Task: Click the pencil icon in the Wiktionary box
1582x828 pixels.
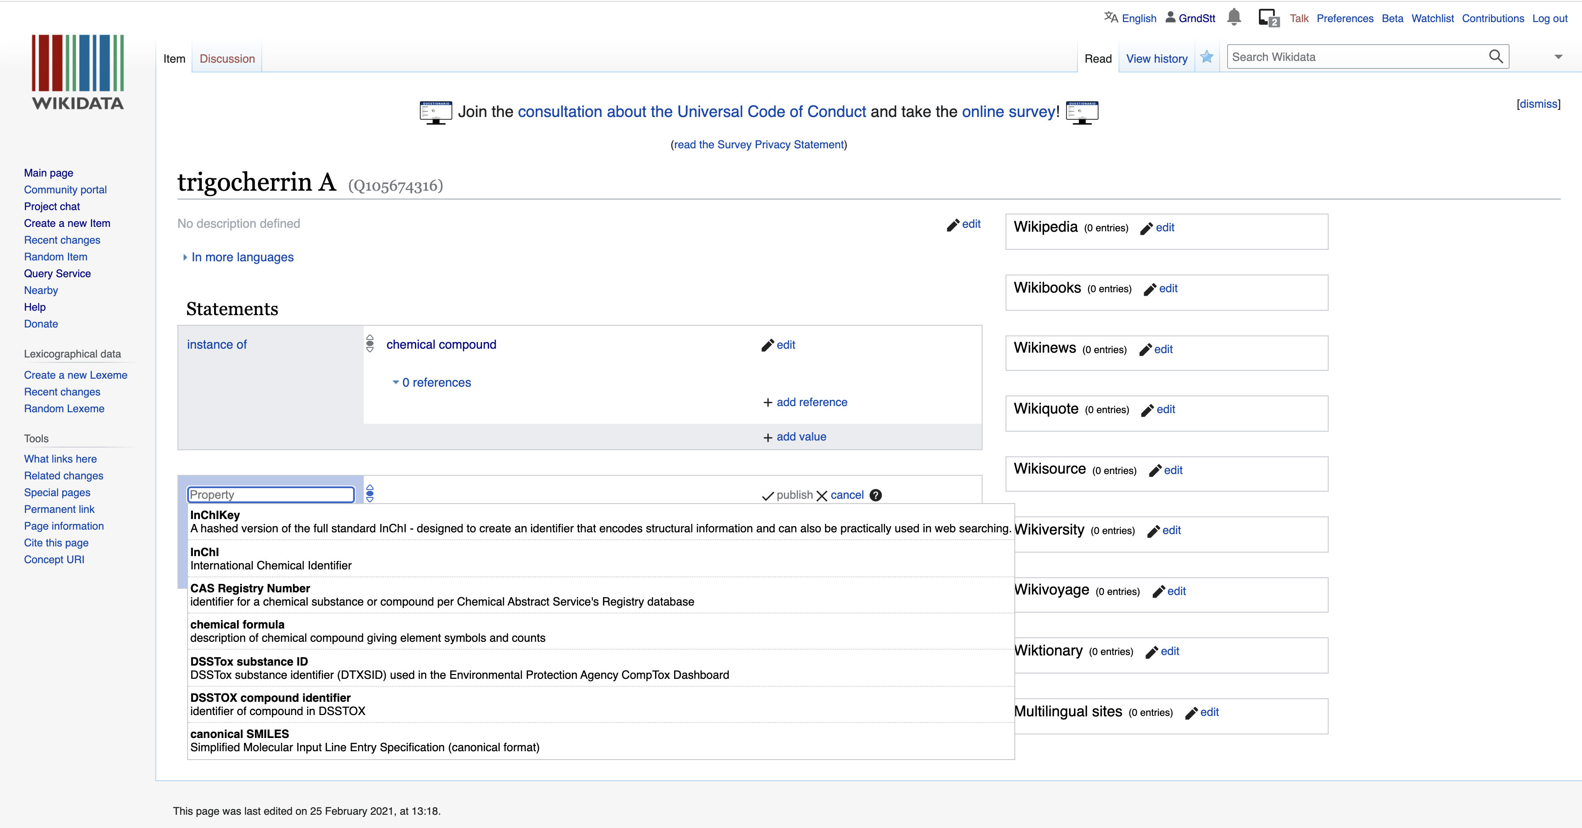Action: coord(1152,652)
